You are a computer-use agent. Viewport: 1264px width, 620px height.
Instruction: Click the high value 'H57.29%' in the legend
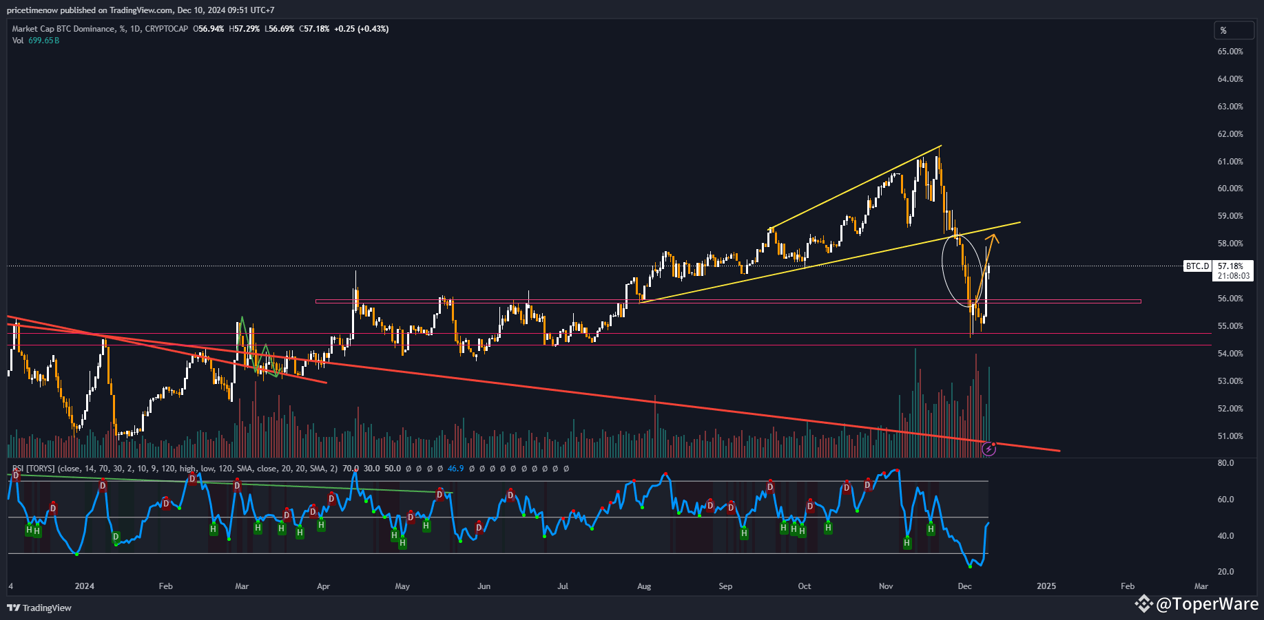coord(245,29)
